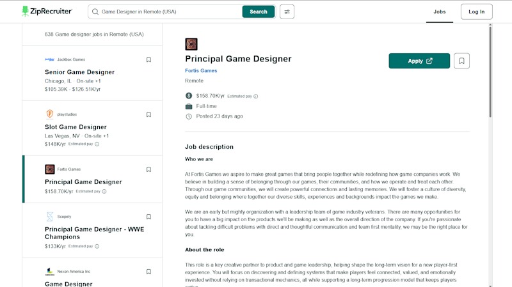The height and width of the screenshot is (287, 512).
Task: Click the dollar salary icon in job details
Action: pos(189,95)
